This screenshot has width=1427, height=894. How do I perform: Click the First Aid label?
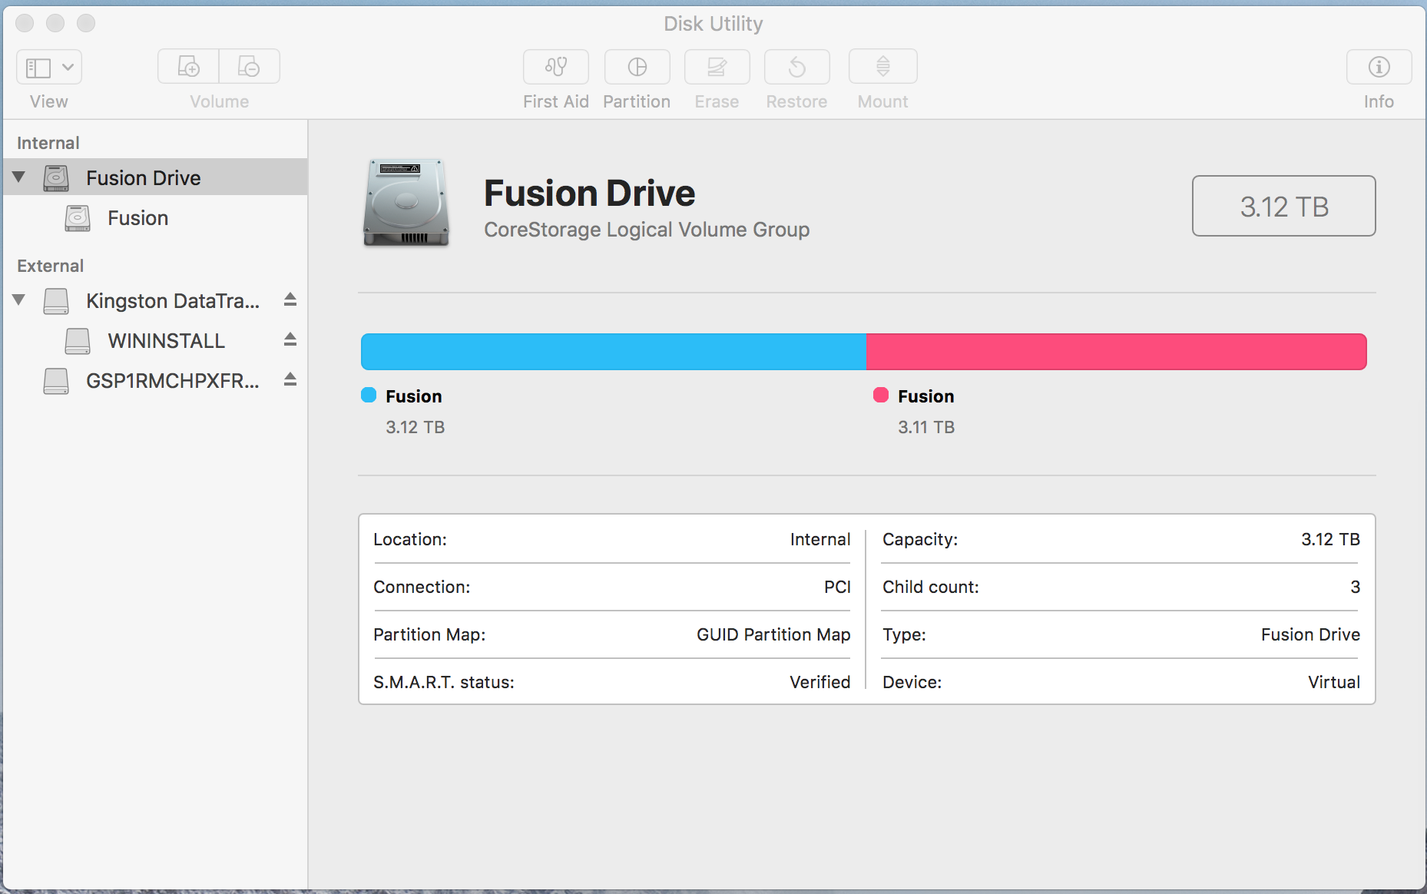coord(556,101)
